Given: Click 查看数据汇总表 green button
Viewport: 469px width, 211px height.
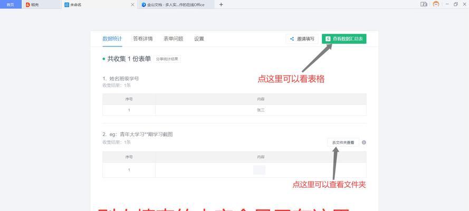Looking at the screenshot, I should click(x=344, y=39).
